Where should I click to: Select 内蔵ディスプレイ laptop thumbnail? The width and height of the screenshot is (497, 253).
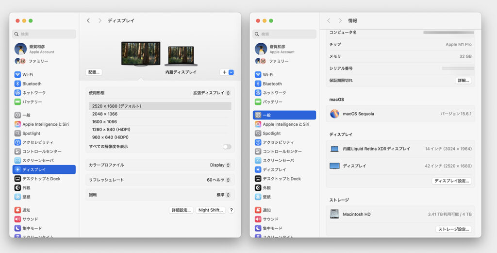[181, 56]
